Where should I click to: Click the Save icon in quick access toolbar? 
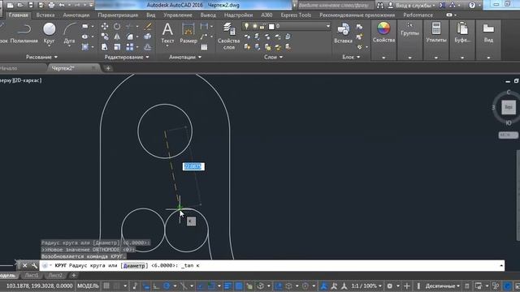[x=31, y=5]
